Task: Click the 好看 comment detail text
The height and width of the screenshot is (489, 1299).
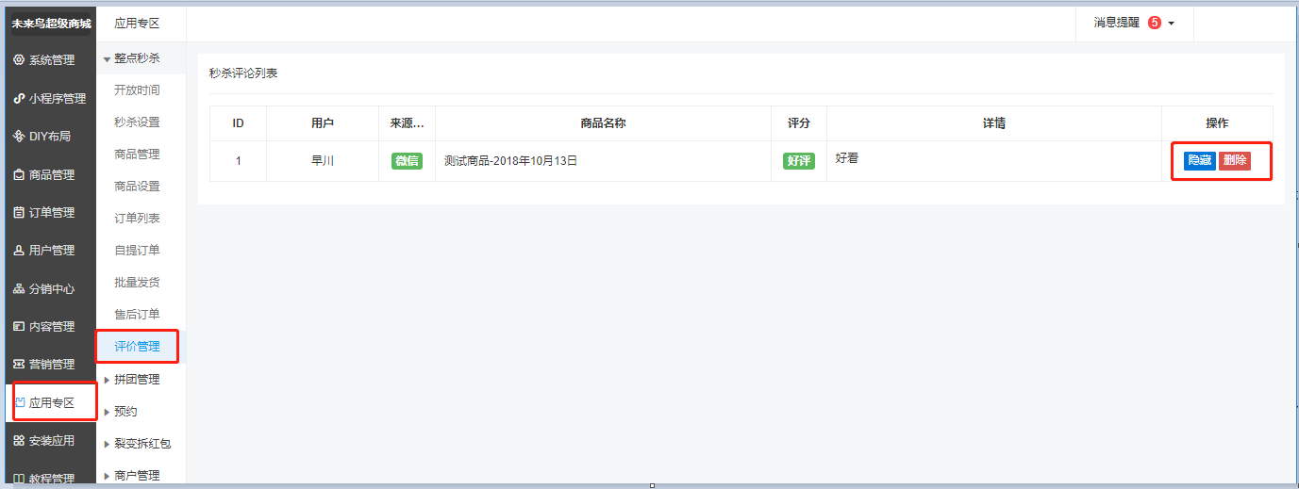Action: pyautogui.click(x=847, y=158)
